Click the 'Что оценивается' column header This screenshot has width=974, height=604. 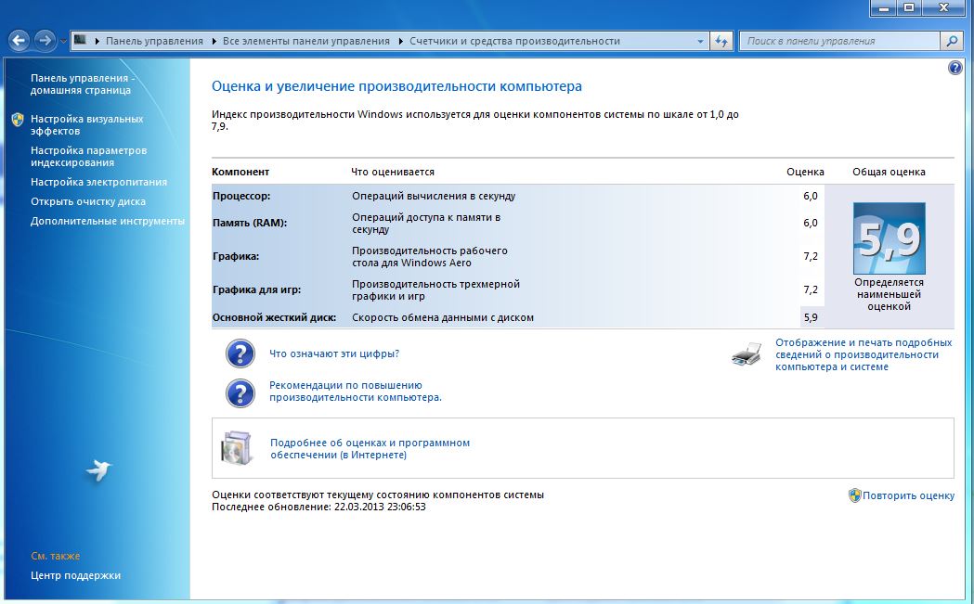(393, 172)
